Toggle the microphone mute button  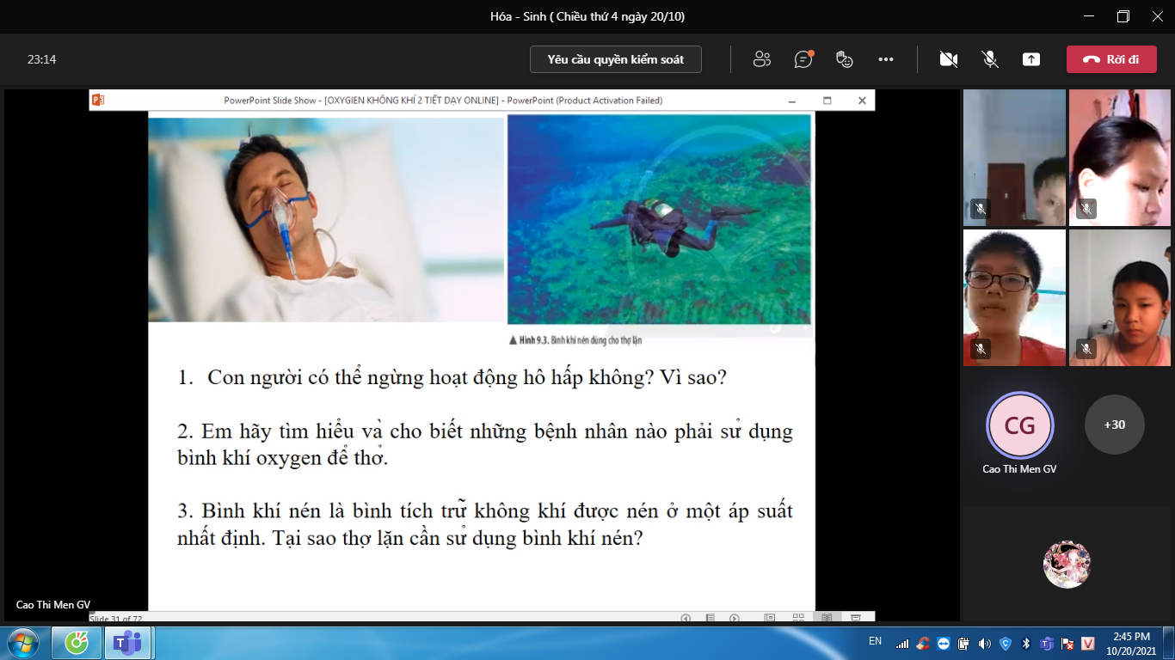(990, 59)
